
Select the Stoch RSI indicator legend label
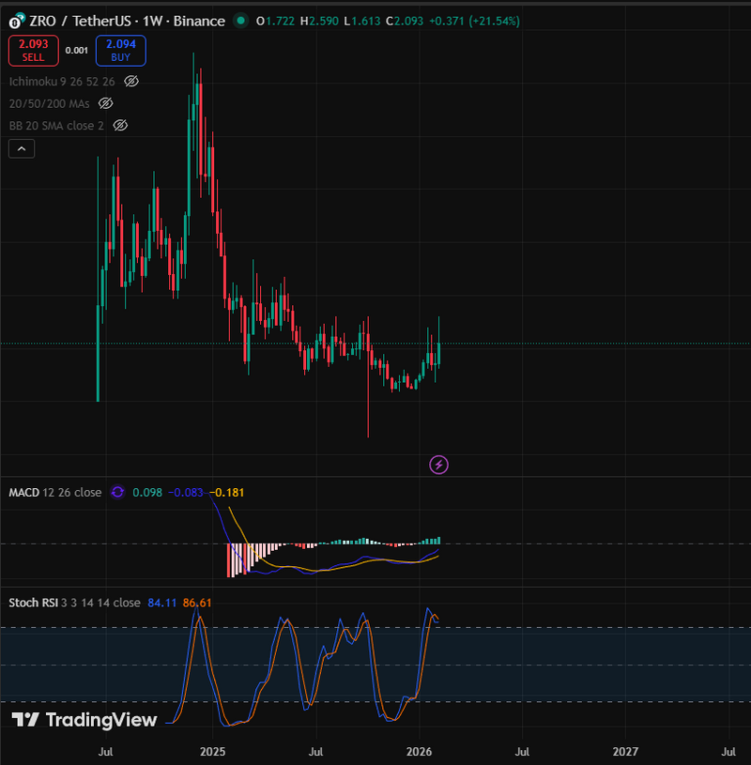(x=36, y=603)
